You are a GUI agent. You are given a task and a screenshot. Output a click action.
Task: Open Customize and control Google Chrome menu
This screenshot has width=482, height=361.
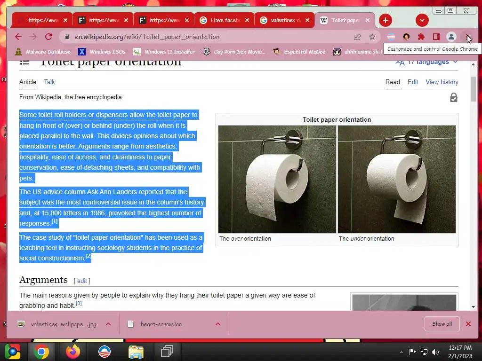tap(467, 37)
